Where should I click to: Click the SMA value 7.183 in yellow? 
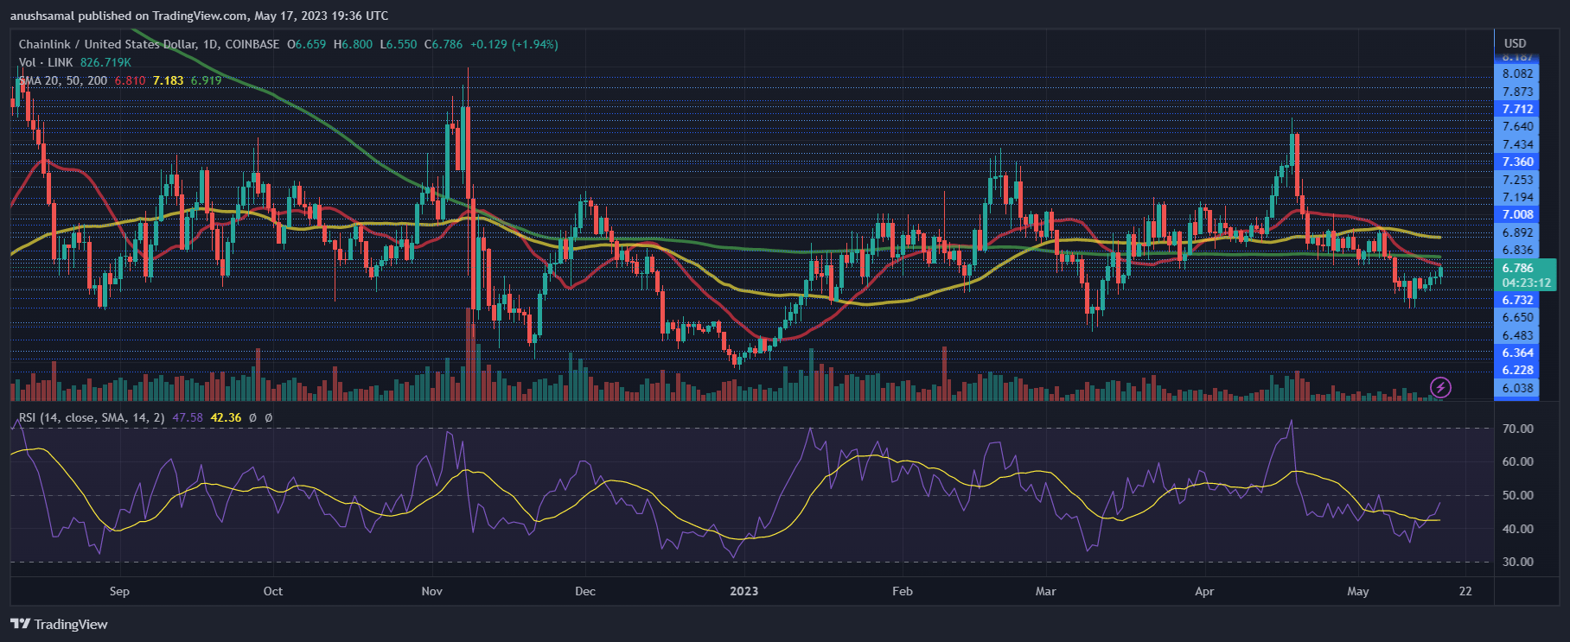tap(168, 80)
